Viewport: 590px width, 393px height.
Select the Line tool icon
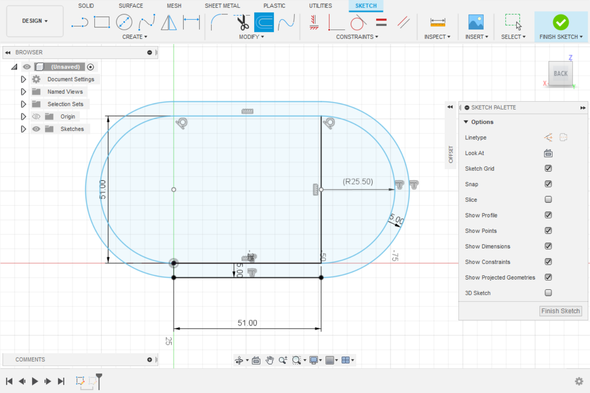[79, 22]
